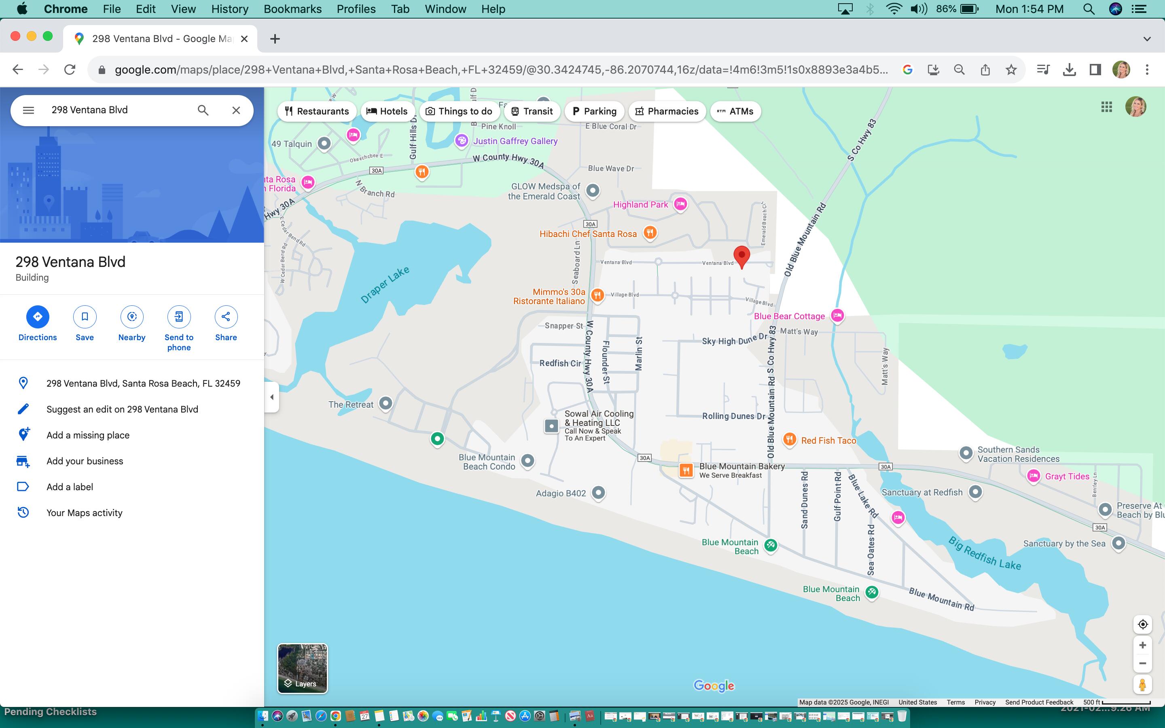This screenshot has height=728, width=1165.
Task: Open the tab search dropdown arrow
Action: pyautogui.click(x=1147, y=39)
